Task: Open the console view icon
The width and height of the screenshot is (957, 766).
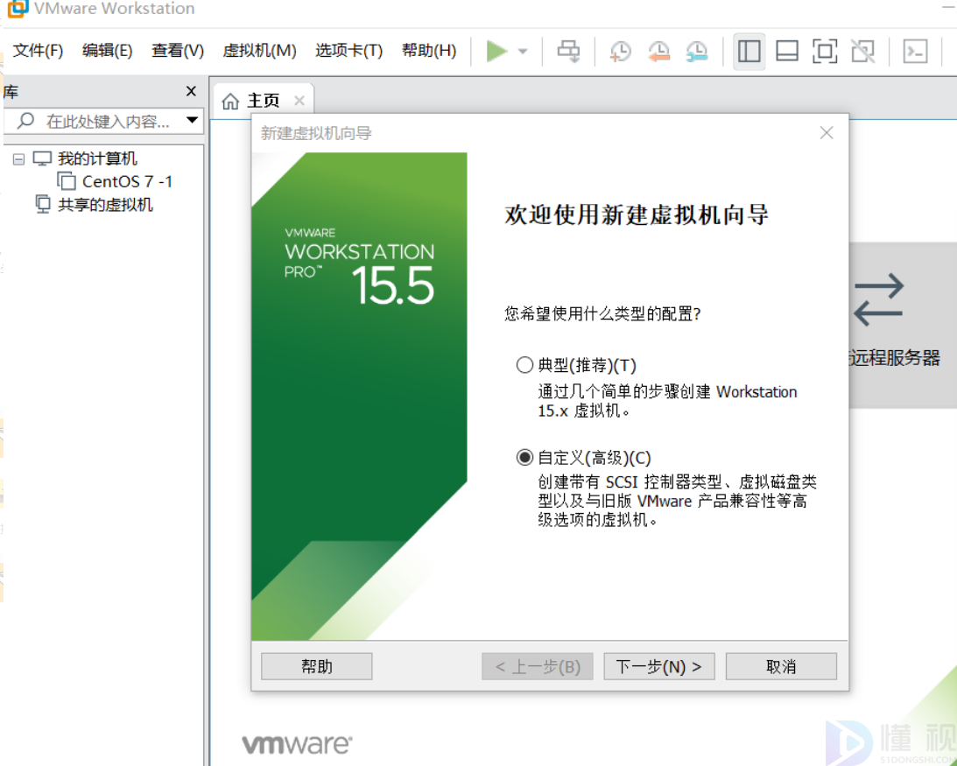Action: [x=915, y=52]
